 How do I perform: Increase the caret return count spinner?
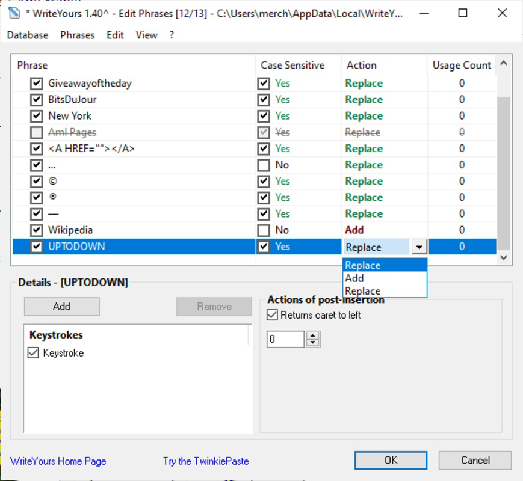point(312,335)
